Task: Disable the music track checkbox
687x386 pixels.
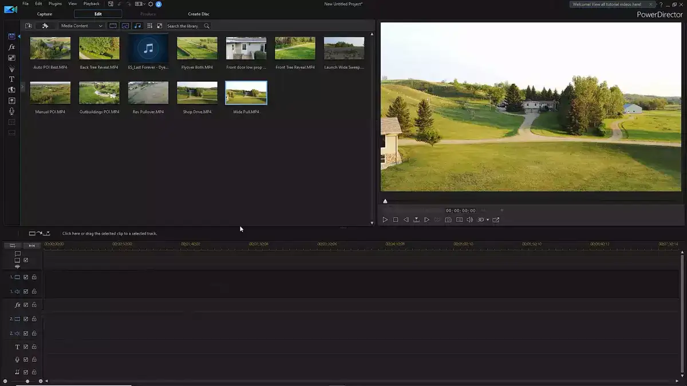Action: coord(26,372)
